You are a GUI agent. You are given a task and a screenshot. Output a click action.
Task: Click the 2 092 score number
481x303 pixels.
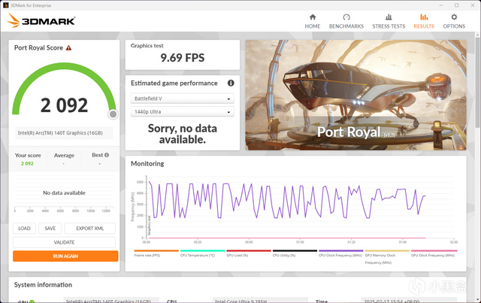tap(64, 105)
